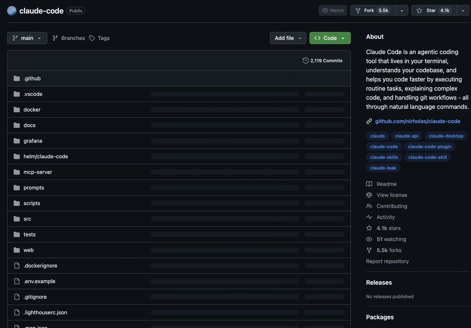Click the Contributing people icon
Screen dimensions: 471x328
(369, 206)
